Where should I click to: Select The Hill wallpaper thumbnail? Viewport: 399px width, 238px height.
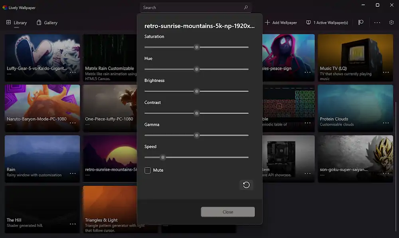42,209
